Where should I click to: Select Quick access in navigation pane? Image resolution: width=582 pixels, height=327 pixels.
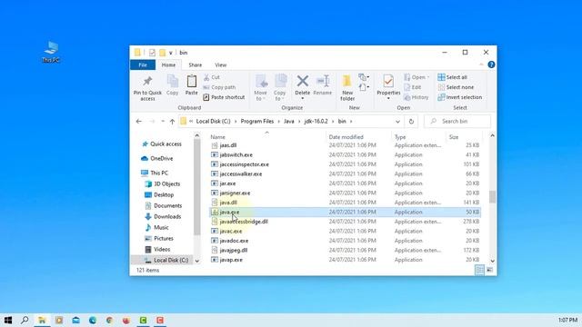(x=162, y=144)
